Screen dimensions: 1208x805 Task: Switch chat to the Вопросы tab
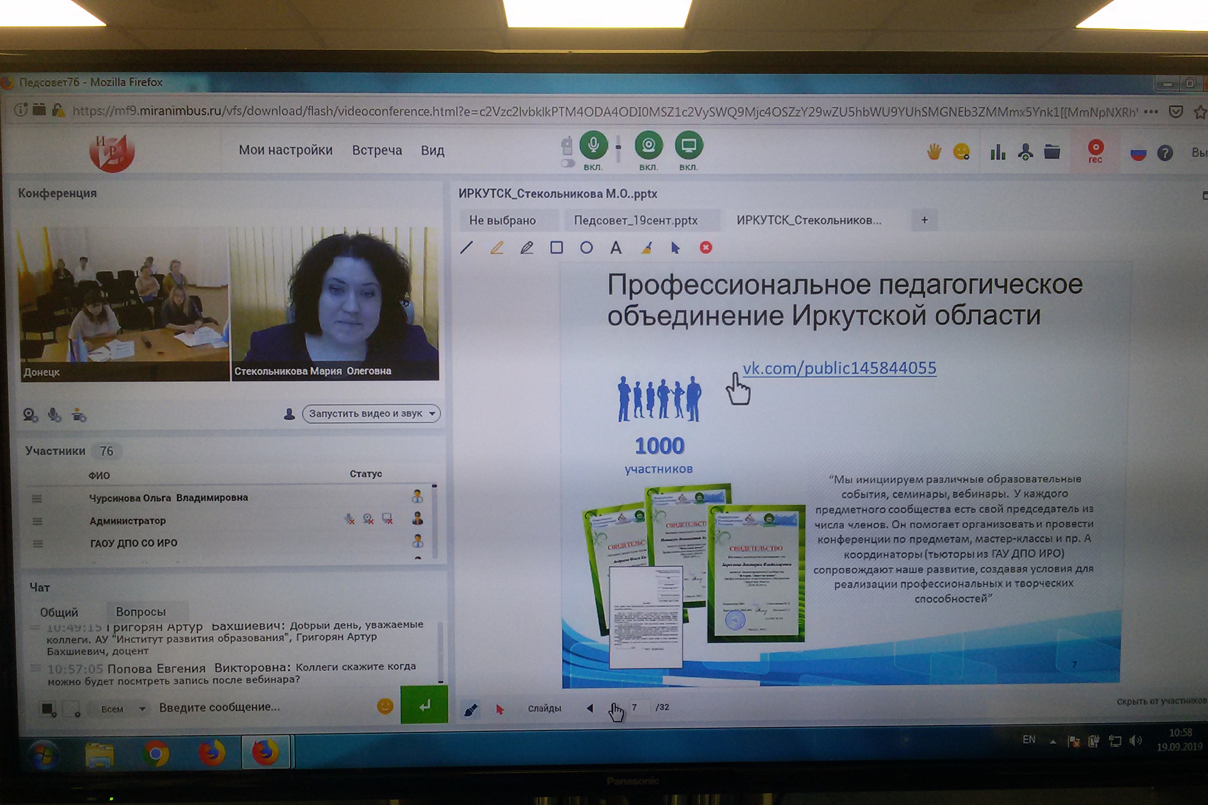[141, 611]
